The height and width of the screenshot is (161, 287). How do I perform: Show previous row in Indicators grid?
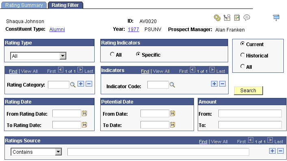point(192,70)
